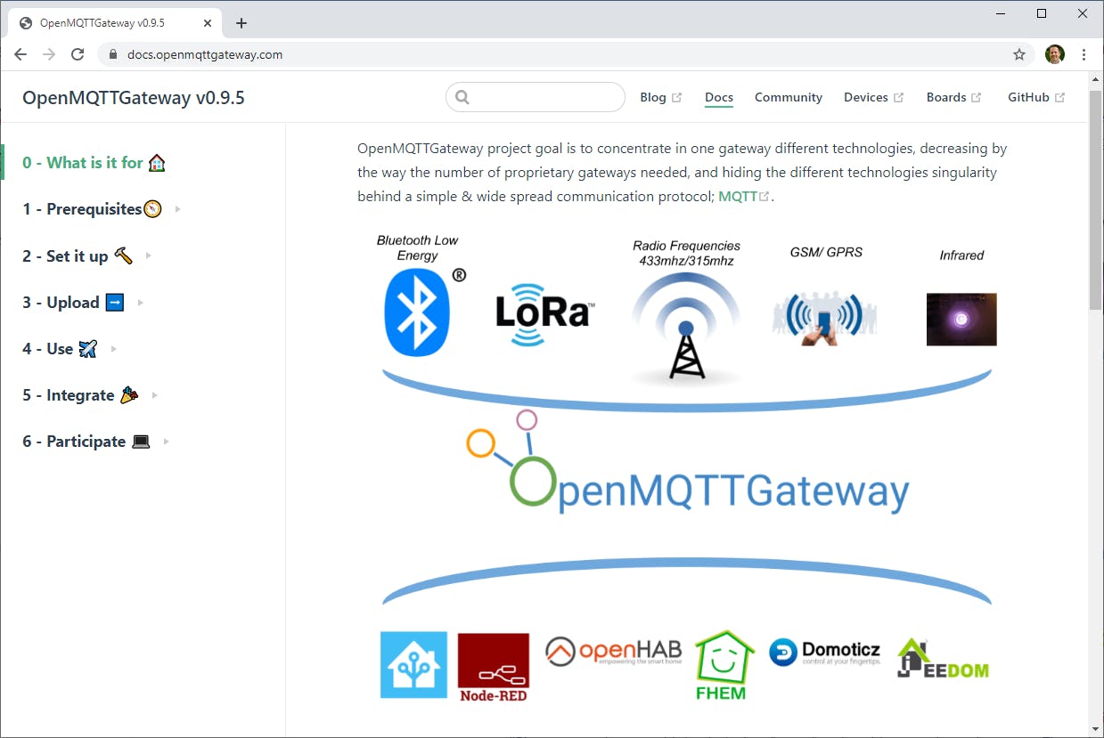1104x738 pixels.
Task: Go back to the previous page
Action: click(20, 54)
